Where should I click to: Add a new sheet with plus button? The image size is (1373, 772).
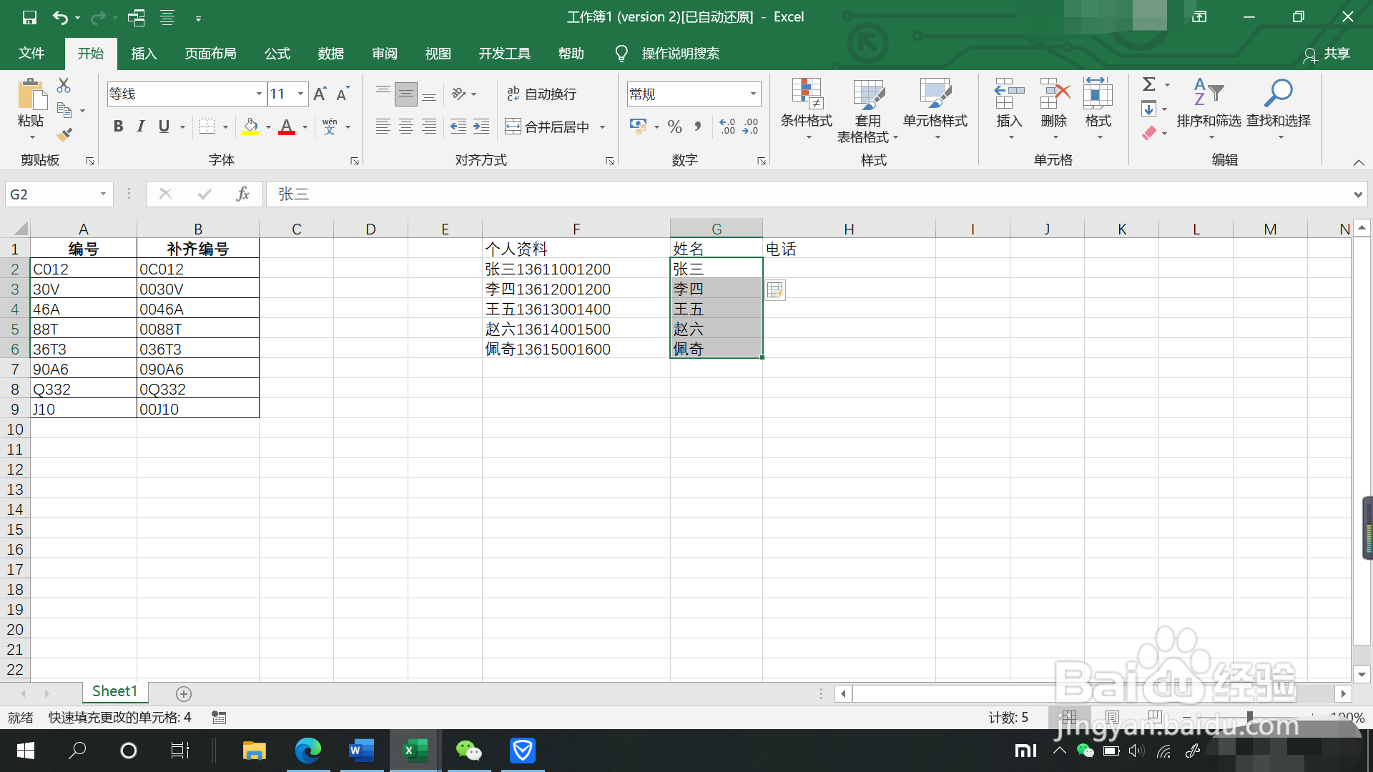tap(184, 693)
